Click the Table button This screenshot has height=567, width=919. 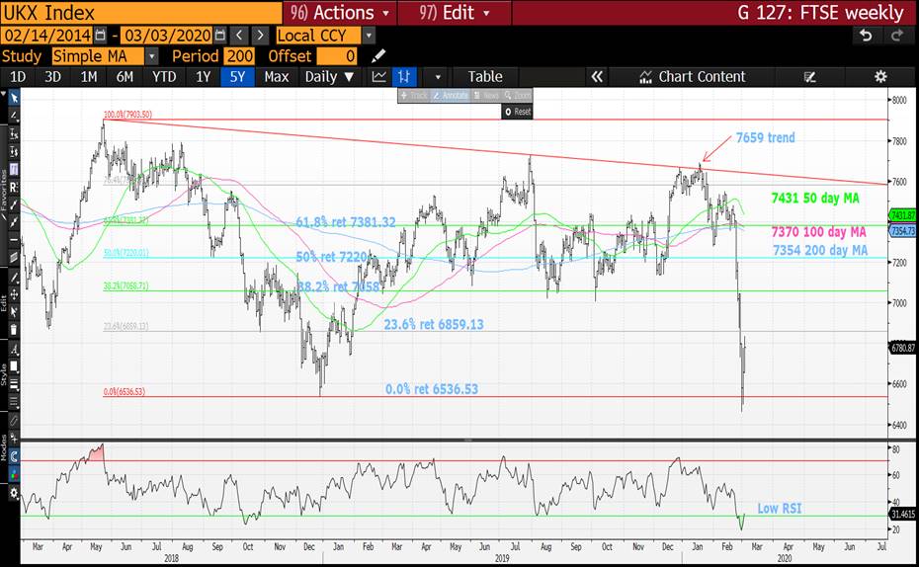tap(485, 77)
